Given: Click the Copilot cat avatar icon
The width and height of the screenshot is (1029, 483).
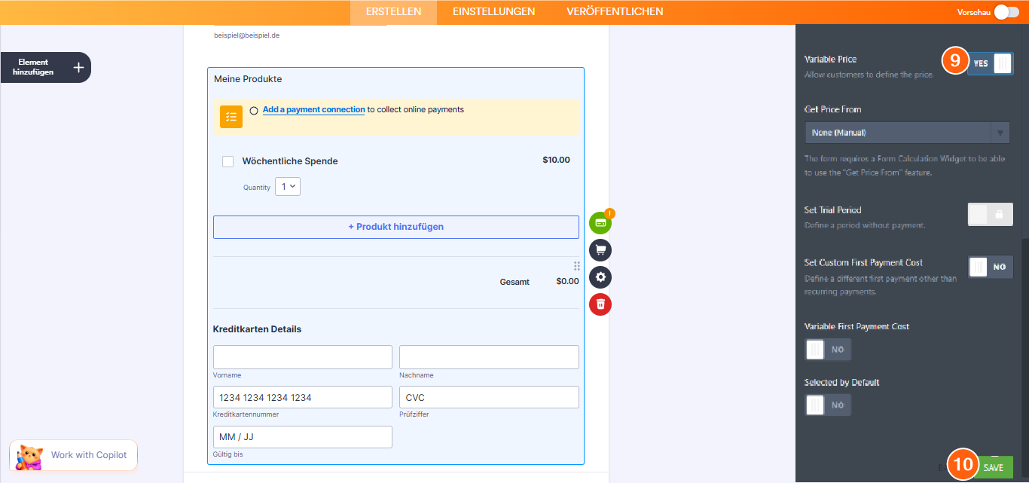Looking at the screenshot, I should pyautogui.click(x=29, y=456).
